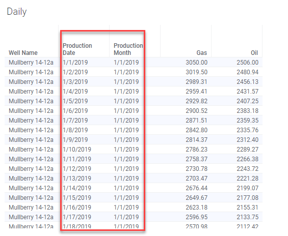This screenshot has height=236, width=288.
Task: Select the Daily table title
Action: [x=17, y=12]
